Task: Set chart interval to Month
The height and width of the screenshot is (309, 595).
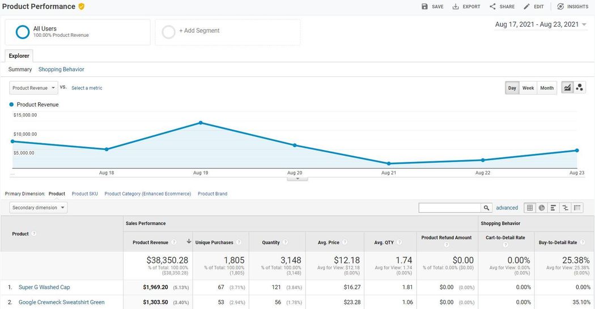Action: 547,88
